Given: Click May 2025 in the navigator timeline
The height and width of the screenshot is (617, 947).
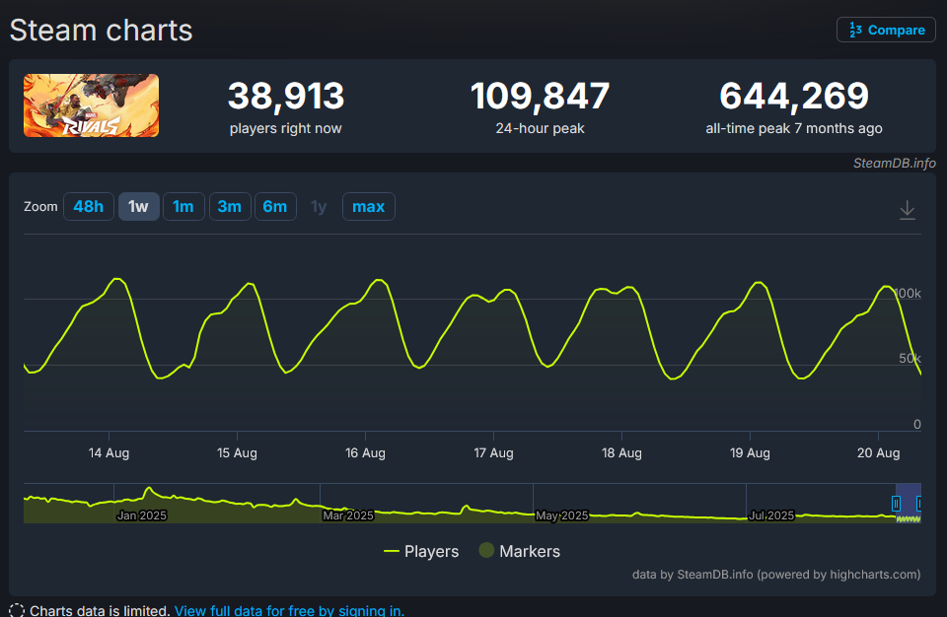Looking at the screenshot, I should click(561, 515).
